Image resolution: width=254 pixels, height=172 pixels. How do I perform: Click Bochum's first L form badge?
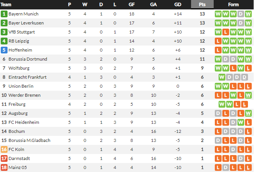point(218,131)
